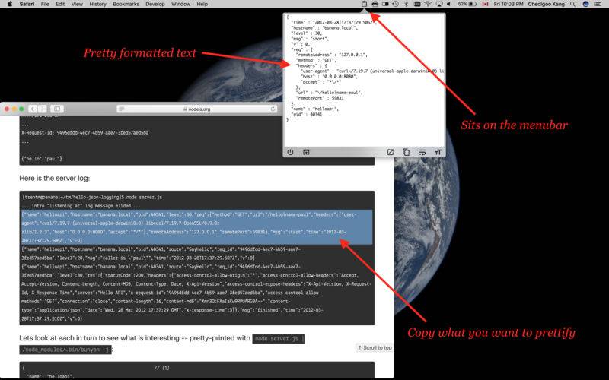
Task: Click the nodejs.org address bar
Action: coord(197,109)
